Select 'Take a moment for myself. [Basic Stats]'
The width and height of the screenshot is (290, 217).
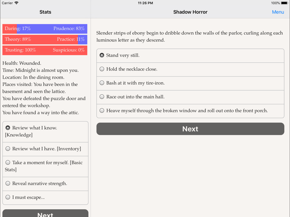[45, 166]
